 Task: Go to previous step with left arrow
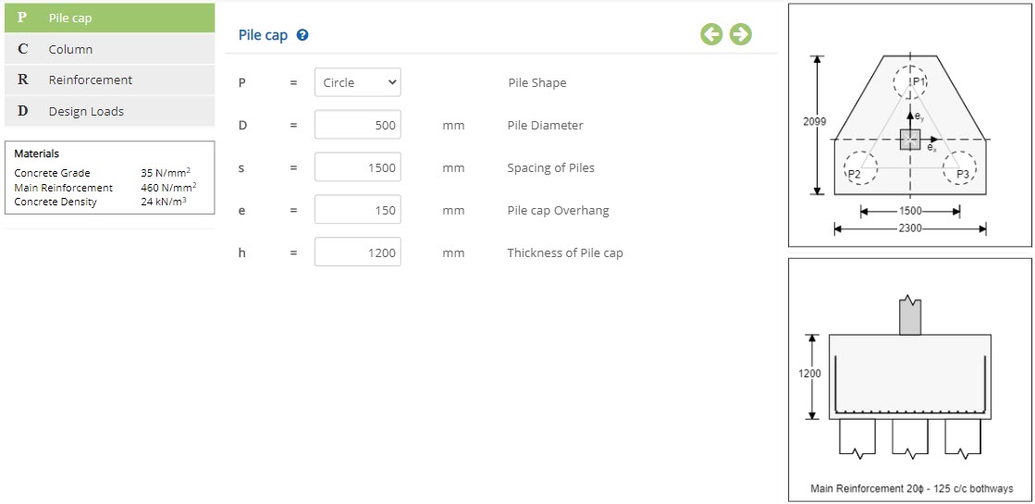[x=711, y=34]
